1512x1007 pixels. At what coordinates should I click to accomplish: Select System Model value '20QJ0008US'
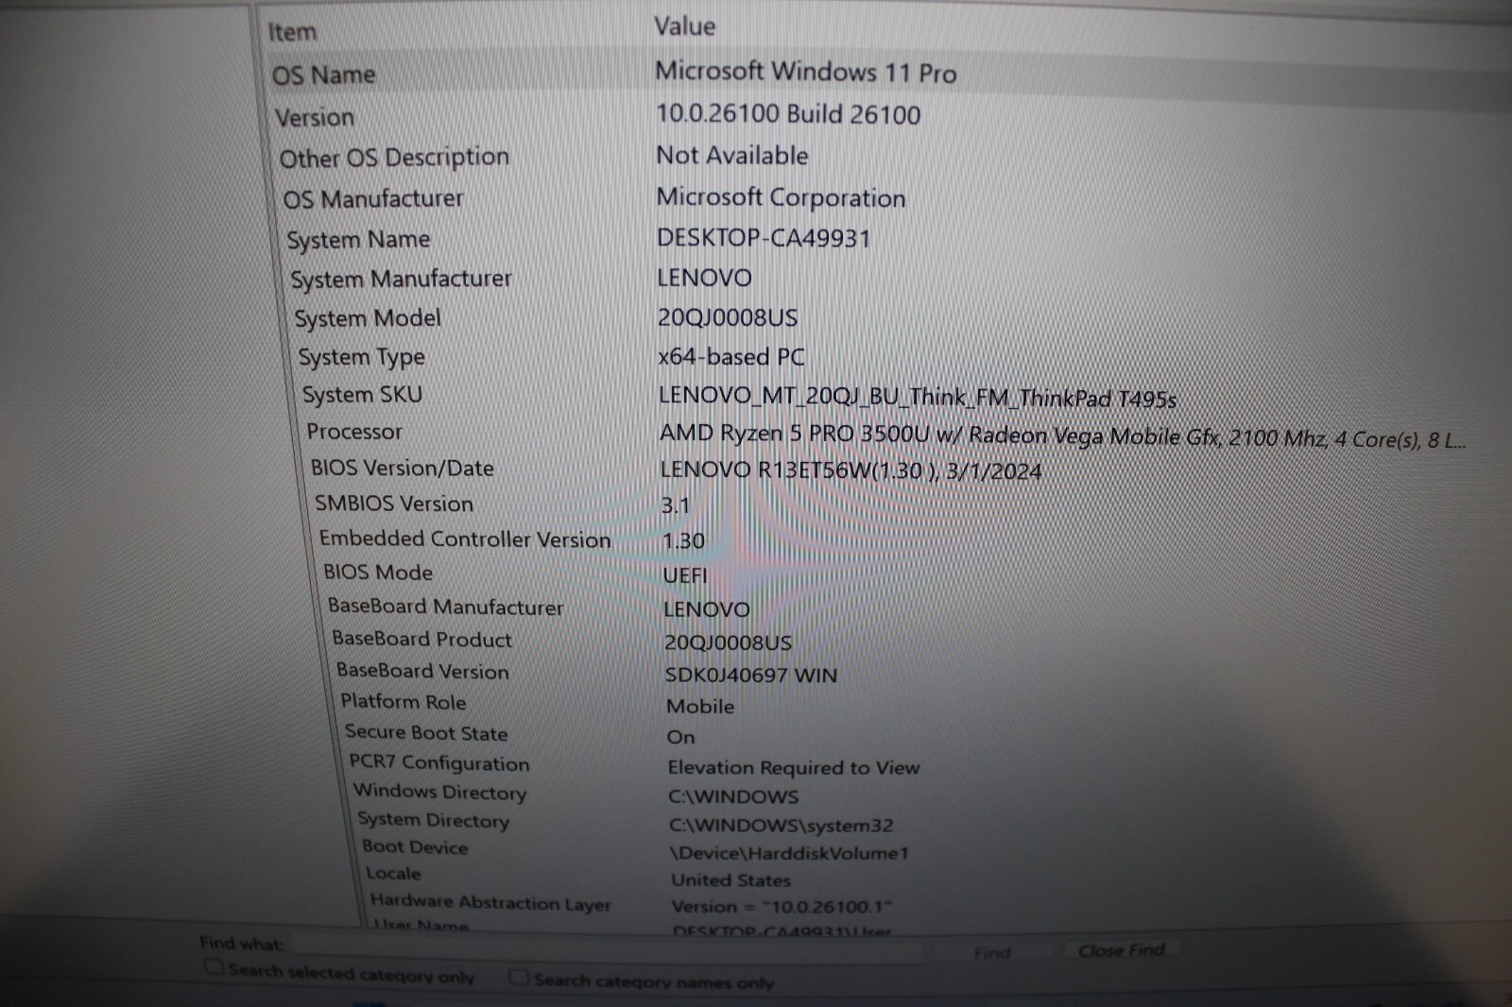pyautogui.click(x=728, y=317)
